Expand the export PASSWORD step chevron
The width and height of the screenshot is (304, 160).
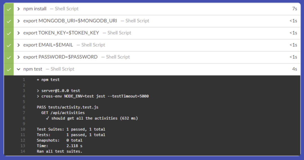(19, 57)
